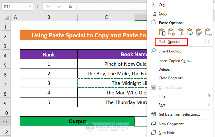Screen dimensions: 215x137
Task: Select the Paste Formulas (fx) icon
Action: (x=181, y=31)
